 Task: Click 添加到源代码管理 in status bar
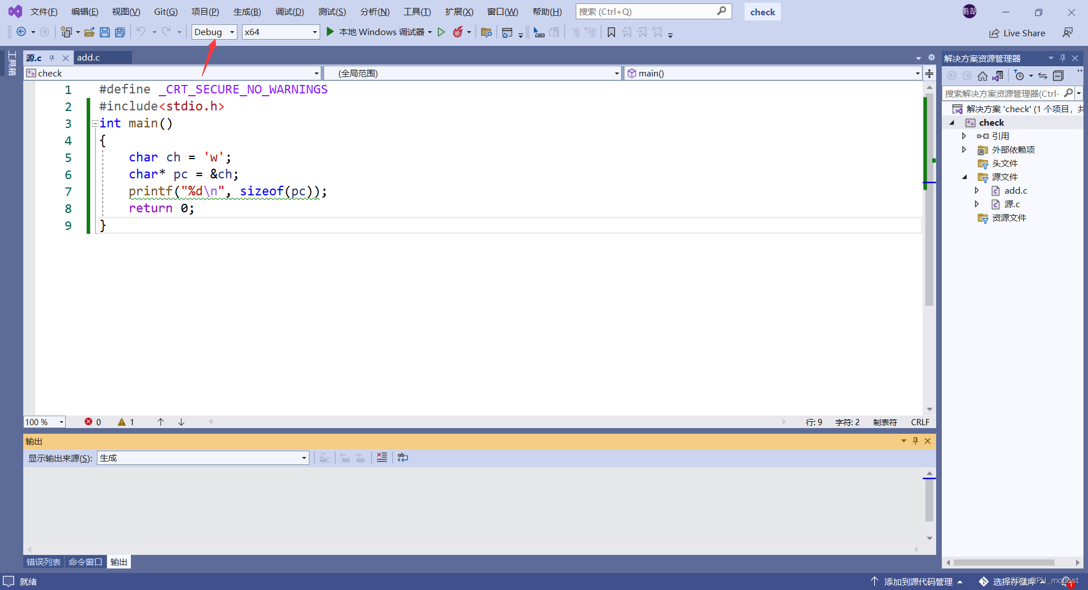pyautogui.click(x=917, y=582)
